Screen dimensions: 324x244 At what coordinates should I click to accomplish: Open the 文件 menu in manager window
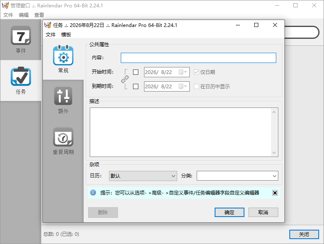click(x=8, y=15)
